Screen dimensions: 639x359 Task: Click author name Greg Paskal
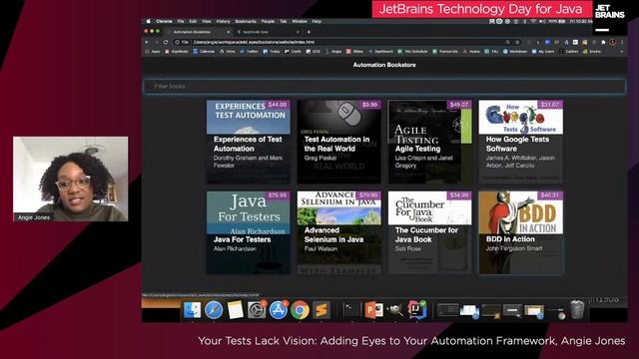click(319, 158)
